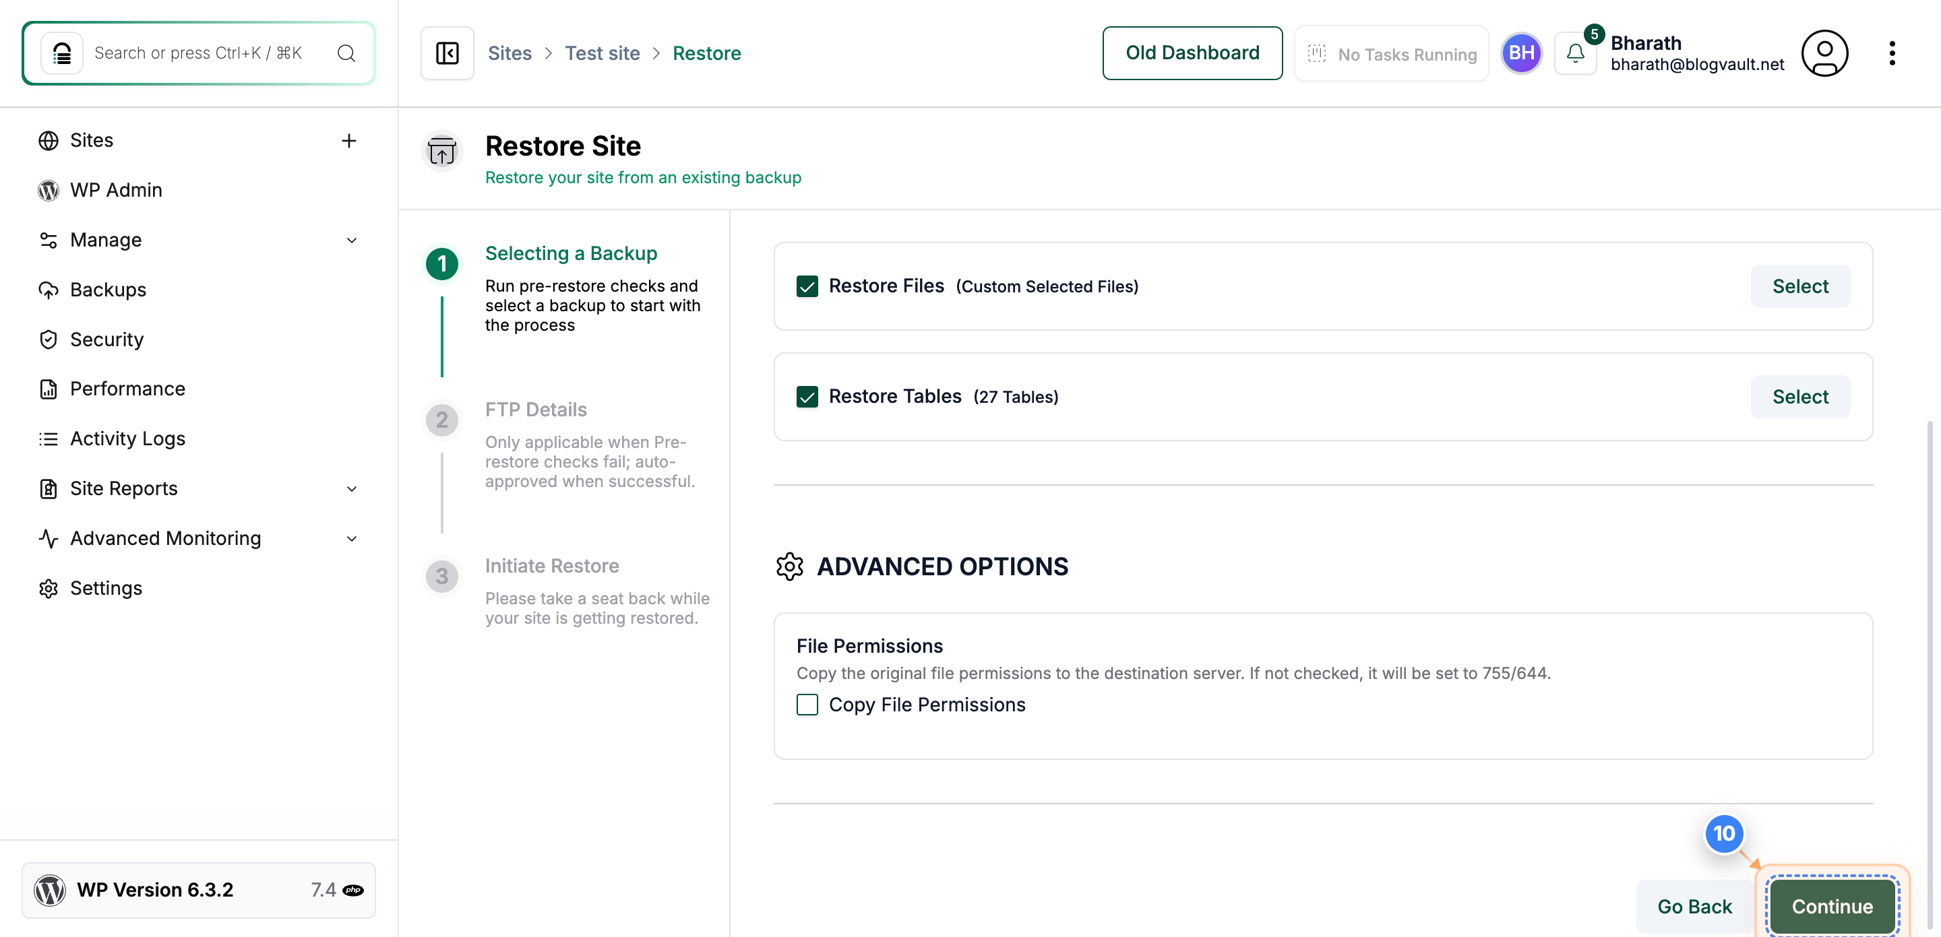Click the search bar field

pos(198,53)
